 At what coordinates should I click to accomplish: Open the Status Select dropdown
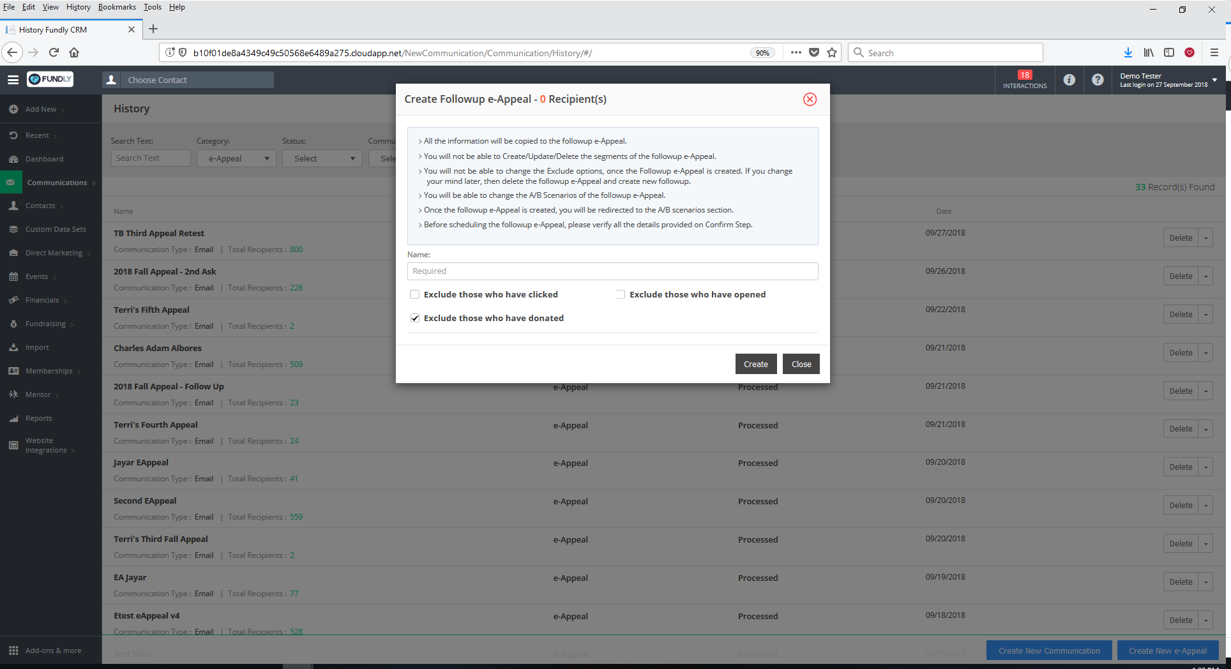[x=323, y=158]
